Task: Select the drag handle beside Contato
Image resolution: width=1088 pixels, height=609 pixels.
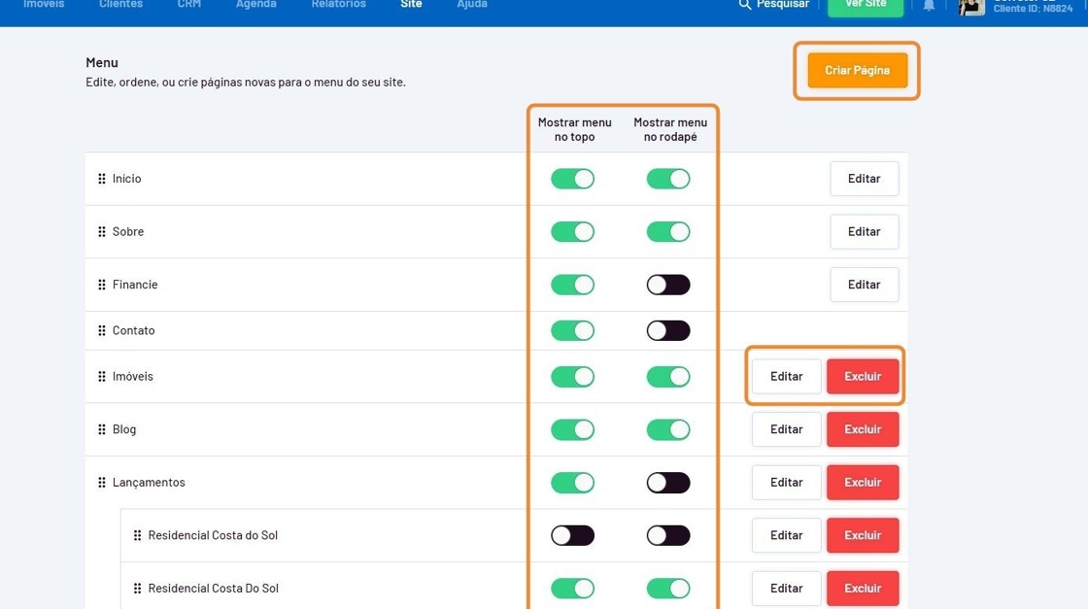Action: click(102, 331)
